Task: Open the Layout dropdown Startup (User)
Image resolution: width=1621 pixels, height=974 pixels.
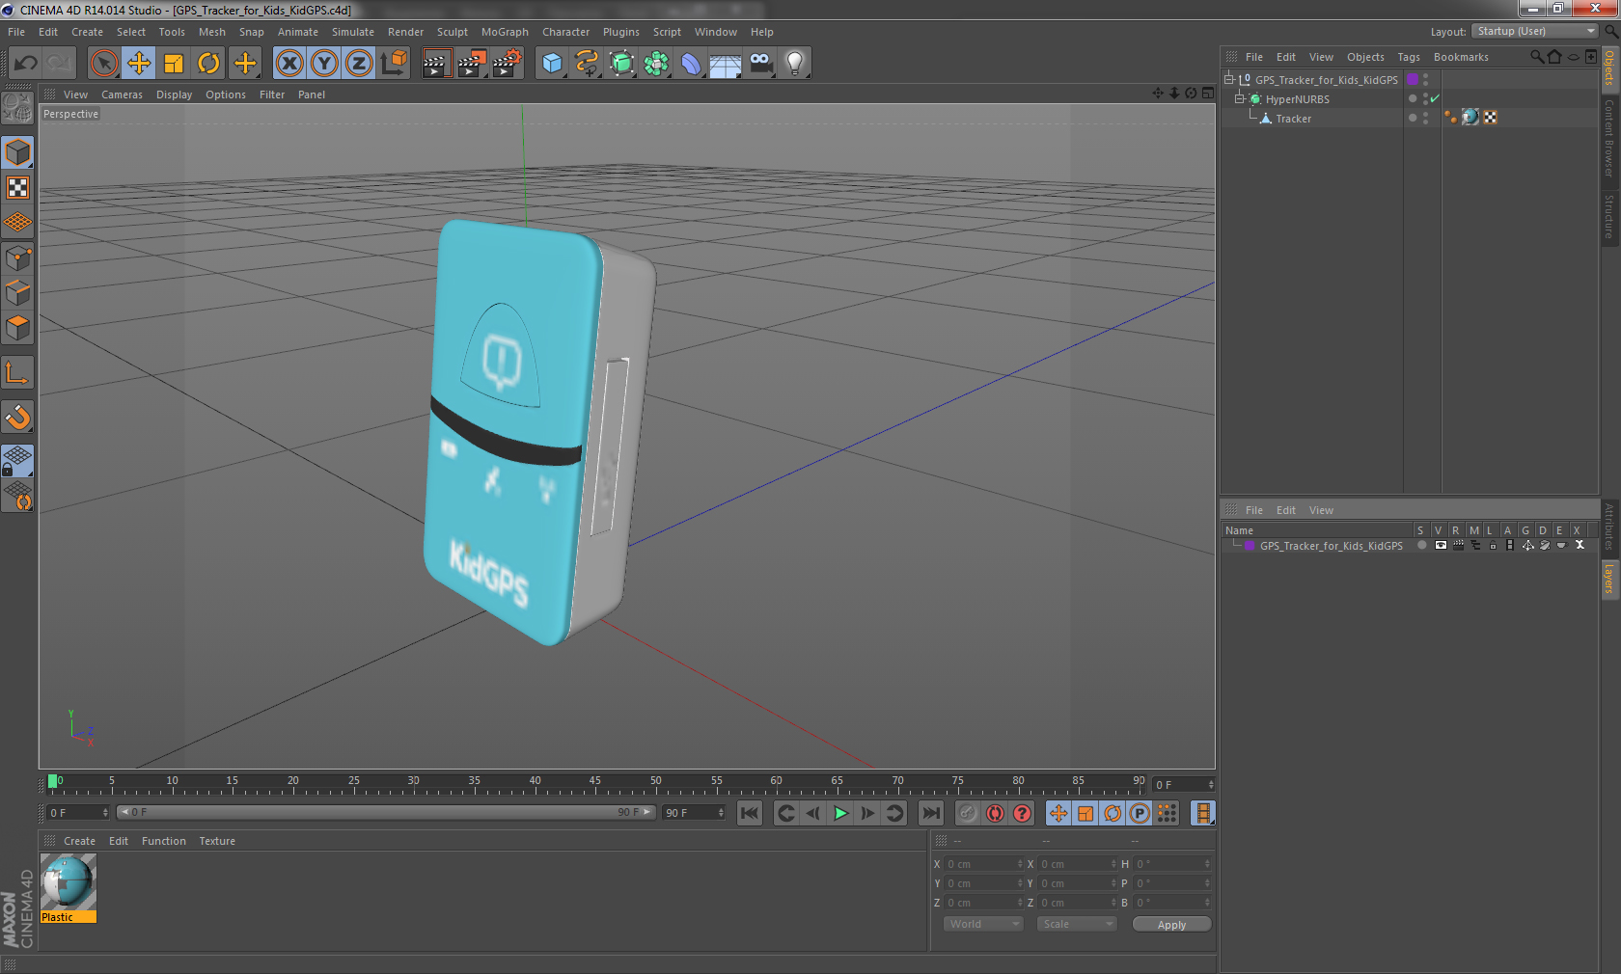Action: pos(1535,32)
